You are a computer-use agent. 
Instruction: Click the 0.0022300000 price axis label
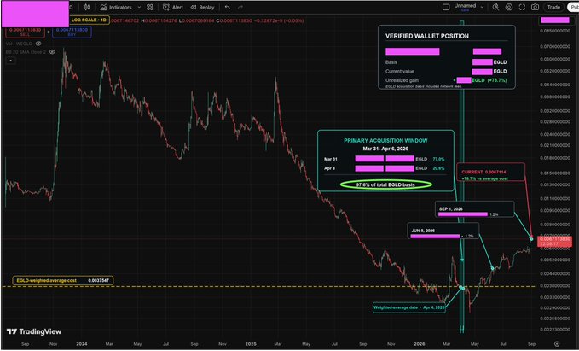[554, 329]
